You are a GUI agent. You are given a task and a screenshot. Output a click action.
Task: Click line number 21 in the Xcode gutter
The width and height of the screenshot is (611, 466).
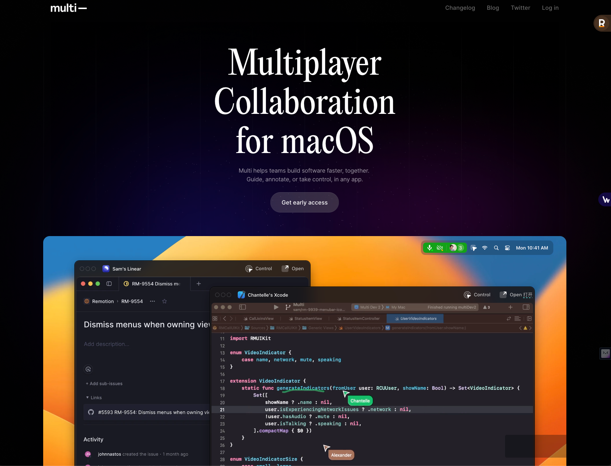(x=222, y=410)
